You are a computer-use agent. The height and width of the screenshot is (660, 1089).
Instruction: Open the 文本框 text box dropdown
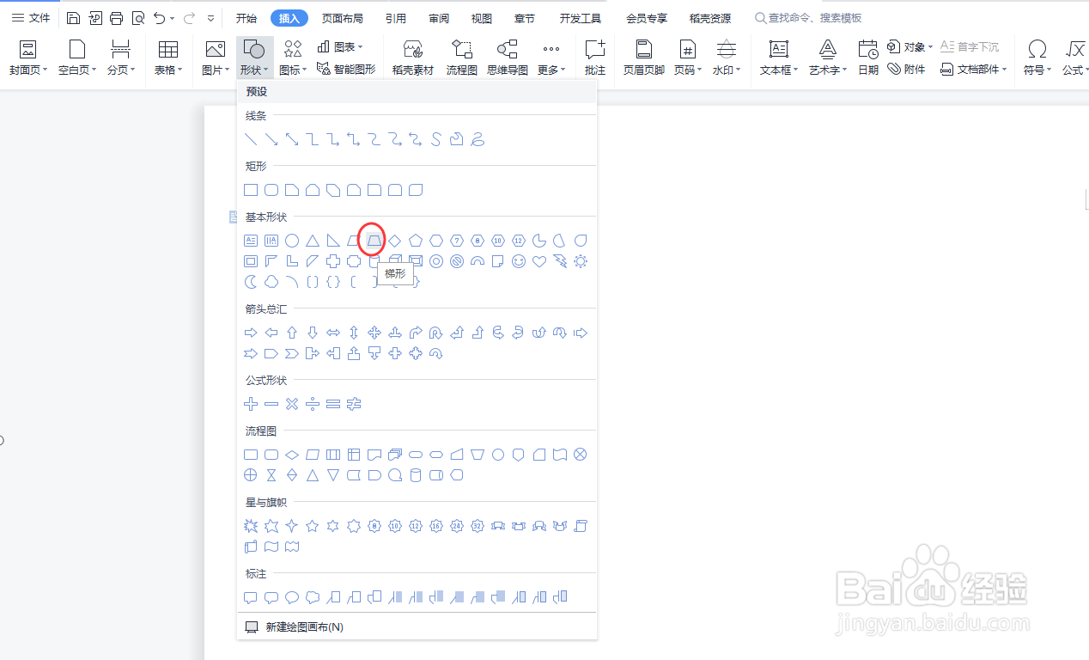779,58
